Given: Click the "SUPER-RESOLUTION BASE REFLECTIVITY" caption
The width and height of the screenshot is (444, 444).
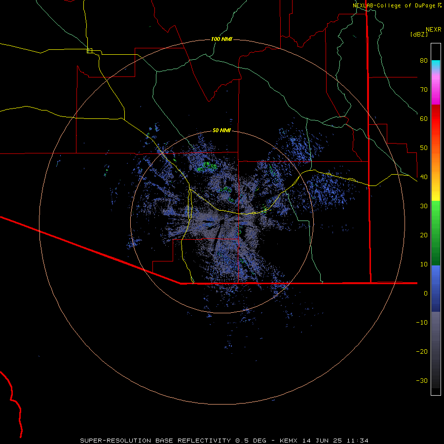Looking at the screenshot, I should (155, 441).
